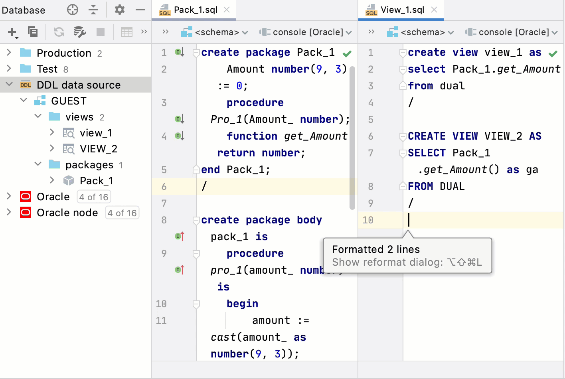Click the toolbar overflow chevron button
The height and width of the screenshot is (379, 565).
click(x=144, y=32)
